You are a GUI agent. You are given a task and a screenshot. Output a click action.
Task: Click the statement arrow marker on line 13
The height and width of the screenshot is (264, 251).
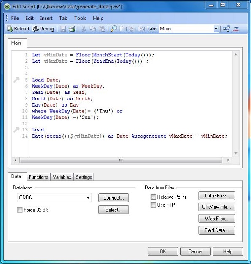(17, 130)
